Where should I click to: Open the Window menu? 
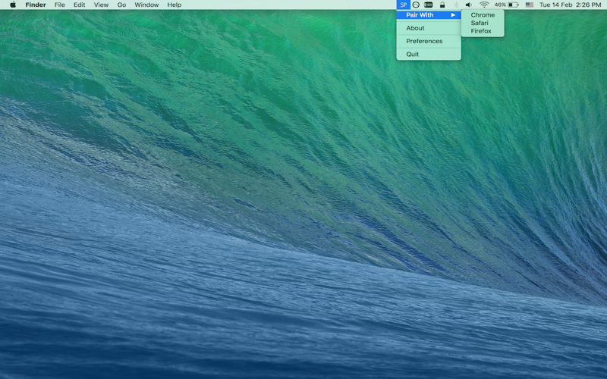click(x=146, y=5)
